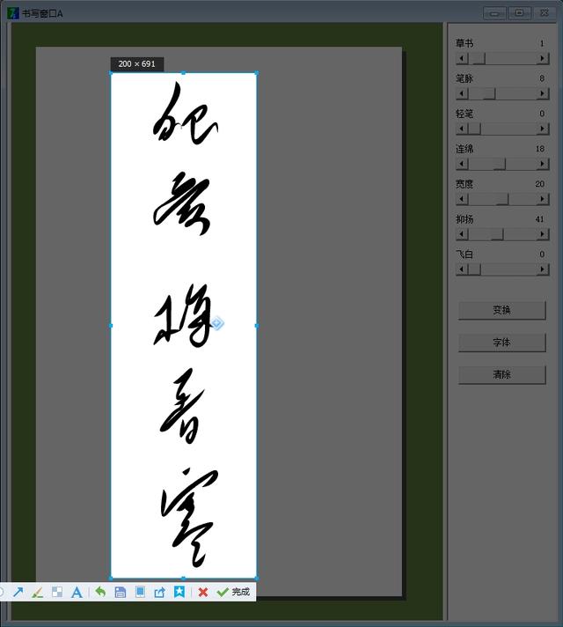This screenshot has width=563, height=627.
Task: Decrease 飞白 value with left arrow
Action: point(462,269)
